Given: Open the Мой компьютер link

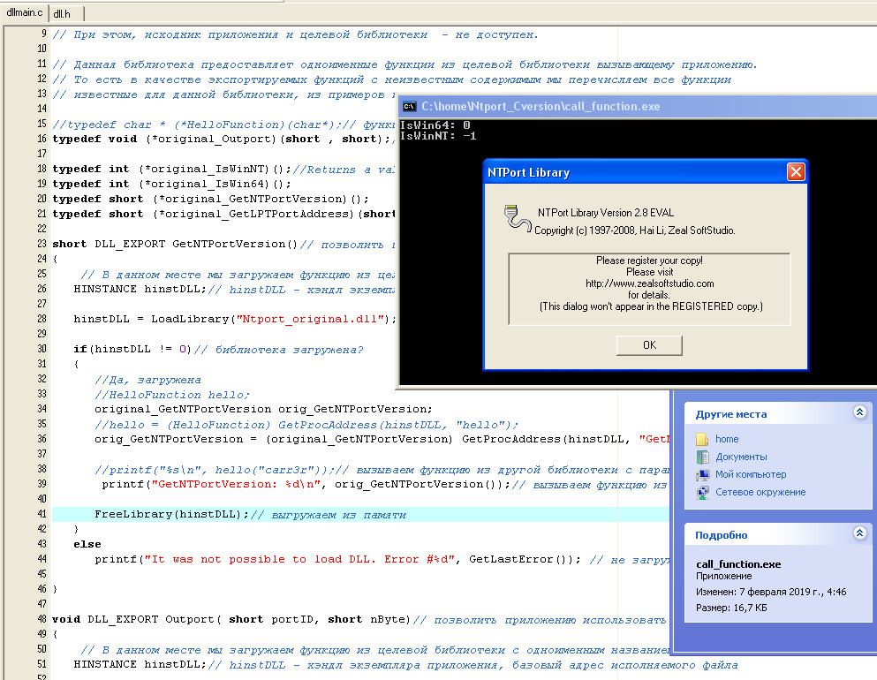Looking at the screenshot, I should click(748, 474).
